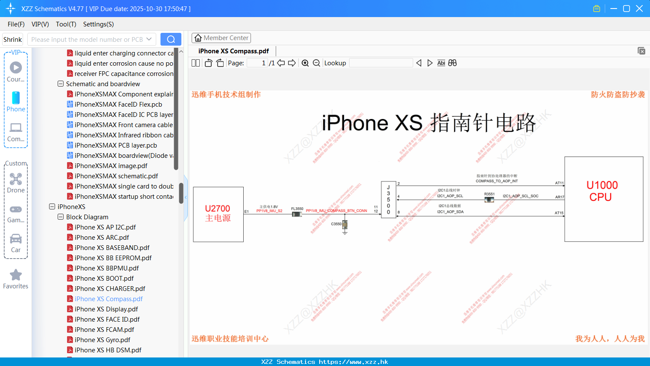Click the U1000 CPU block in diagram
This screenshot has height=366, width=650.
point(603,199)
